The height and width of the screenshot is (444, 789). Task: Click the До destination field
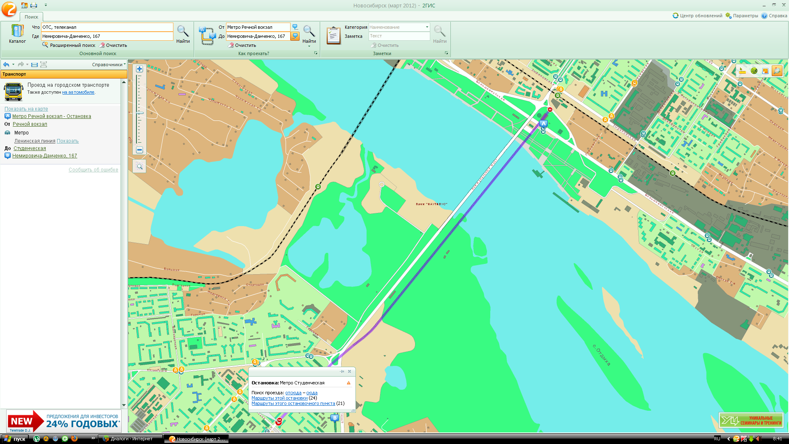point(258,36)
